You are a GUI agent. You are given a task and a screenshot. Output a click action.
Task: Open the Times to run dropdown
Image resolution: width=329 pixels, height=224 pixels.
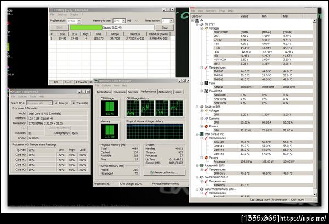click(x=171, y=21)
